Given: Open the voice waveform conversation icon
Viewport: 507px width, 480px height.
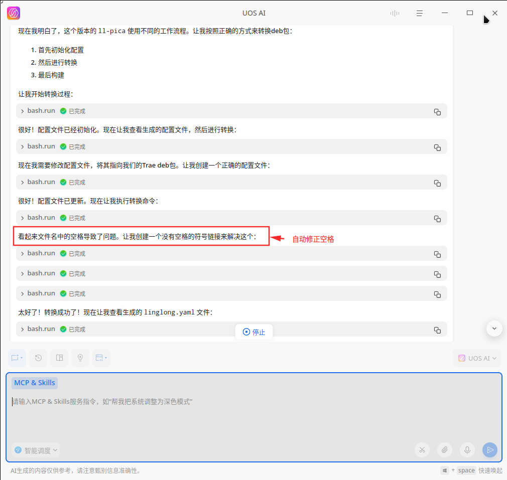Looking at the screenshot, I should 395,13.
